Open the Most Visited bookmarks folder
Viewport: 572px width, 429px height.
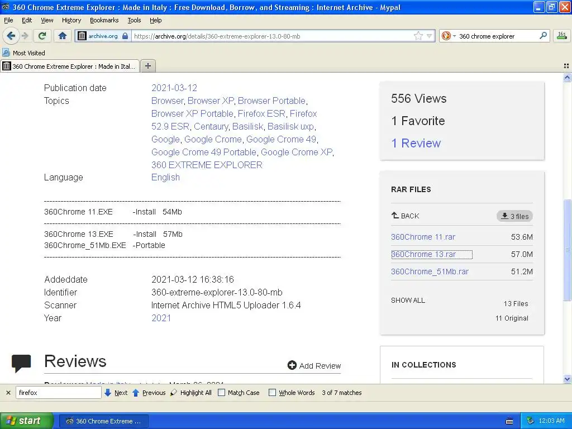coord(24,53)
